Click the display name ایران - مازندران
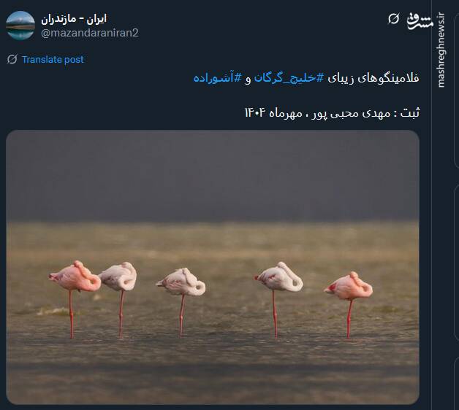Screen dimensions: 459x410 click(x=74, y=19)
